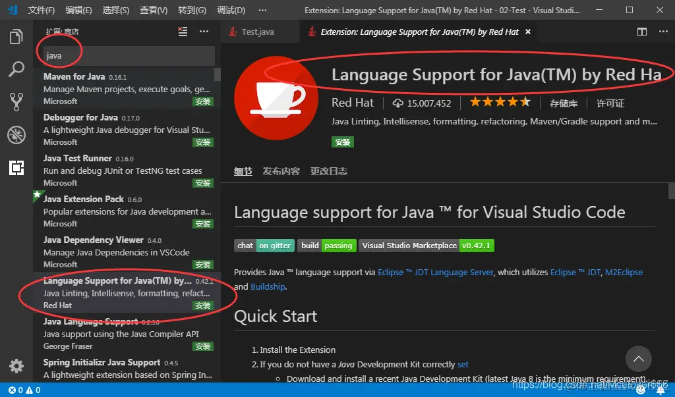The image size is (675, 397).
Task: Open the 编辑(E) menu
Action: (x=78, y=10)
